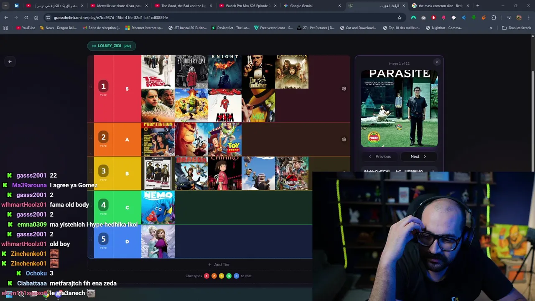This screenshot has height=301, width=535.
Task: Switch to Merveilleuse chute d'eau tab
Action: click(118, 6)
